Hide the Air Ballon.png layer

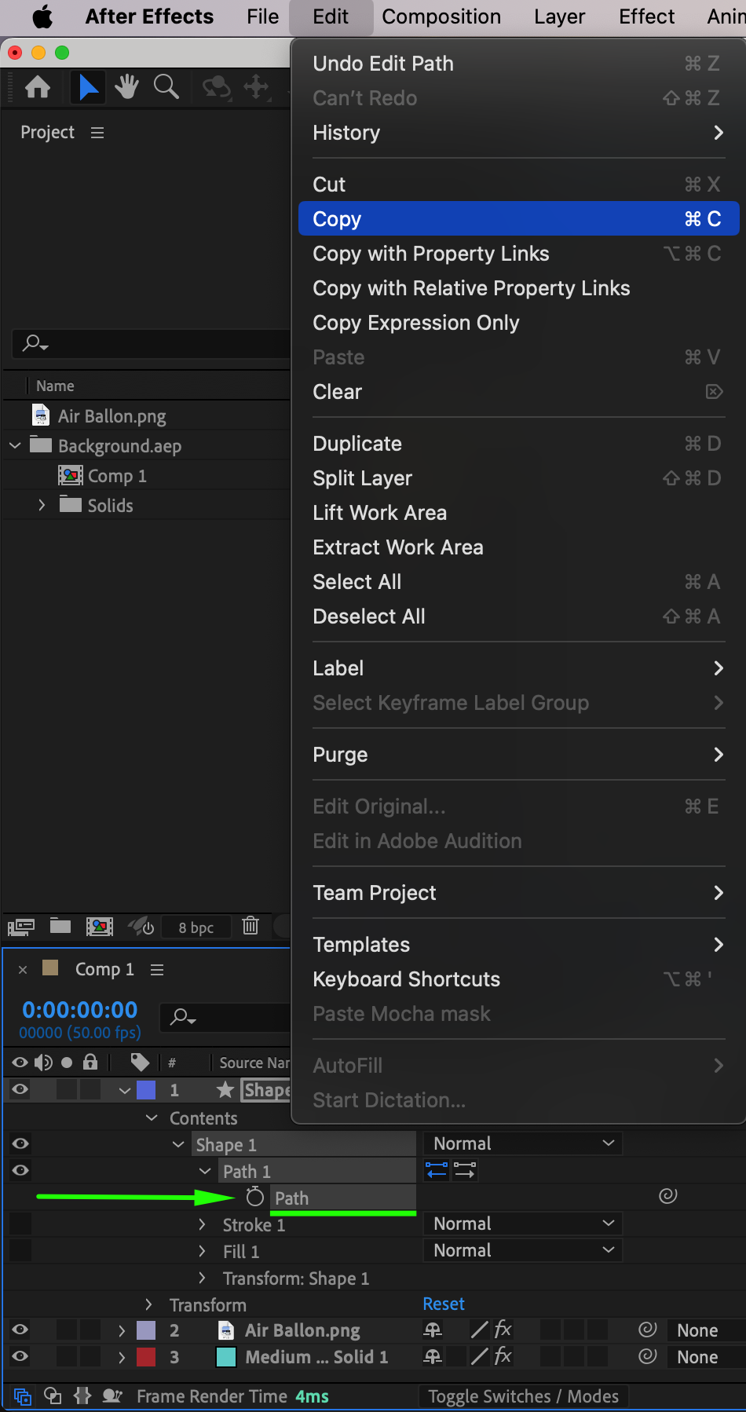(20, 1330)
